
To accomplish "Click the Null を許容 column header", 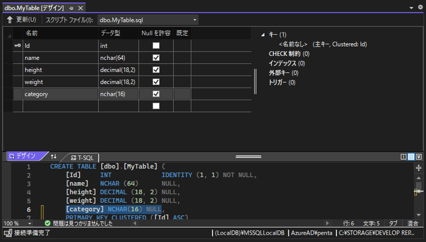I will point(156,33).
